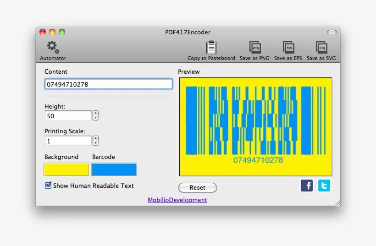Click the Save as EPS icon
The image size is (376, 246).
pyautogui.click(x=288, y=48)
